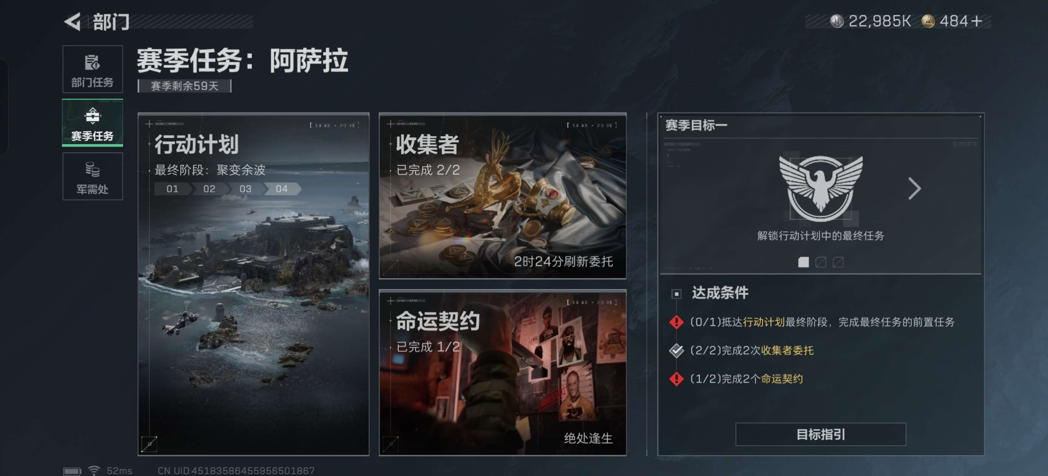This screenshot has height=476, width=1048.
Task: Add more gold currency via plus sign
Action: pyautogui.click(x=976, y=21)
